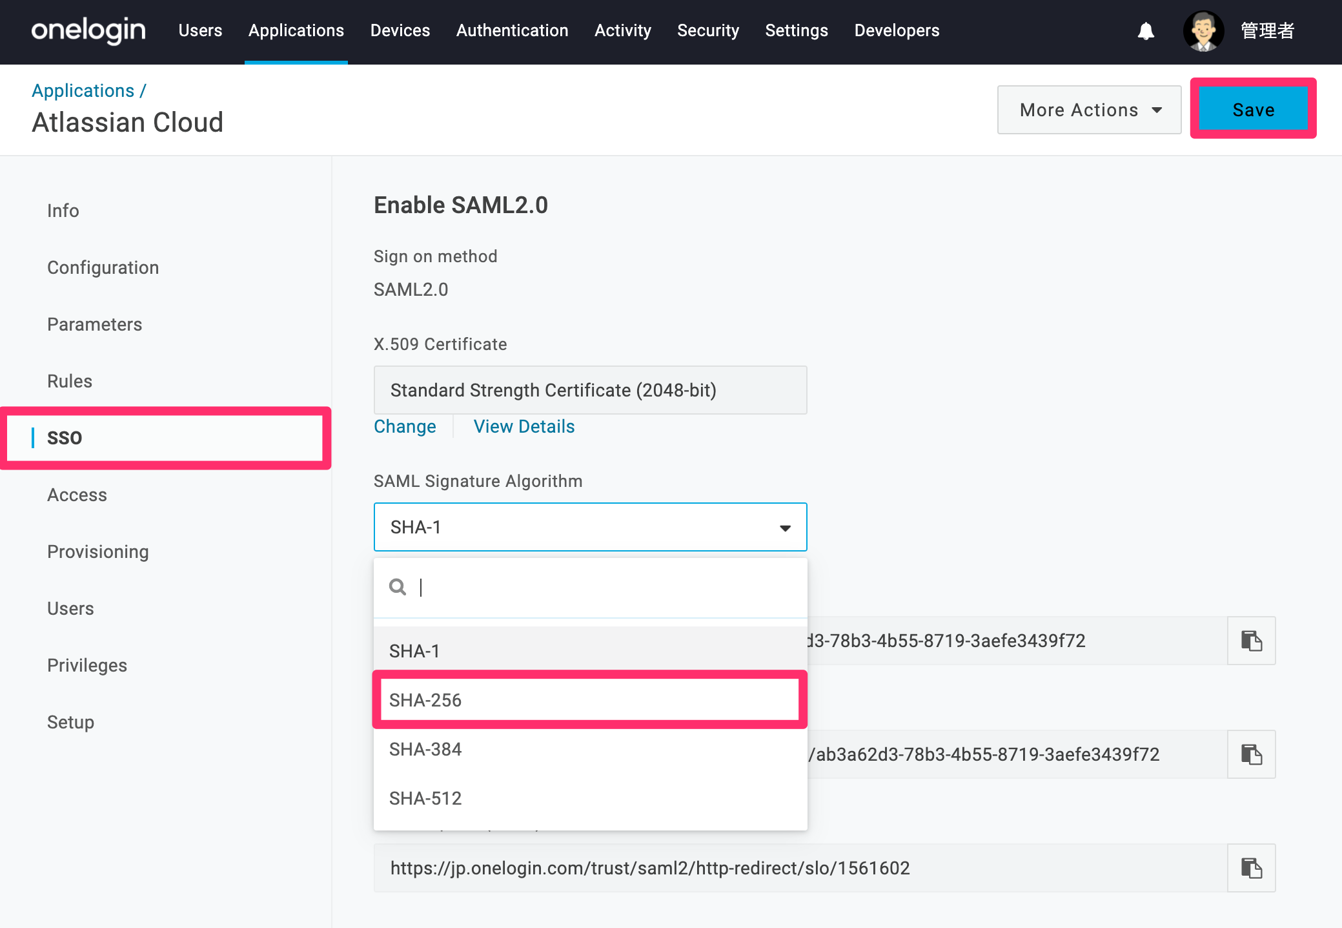Choose SHA-1 from the list
This screenshot has width=1342, height=928.
pos(591,651)
